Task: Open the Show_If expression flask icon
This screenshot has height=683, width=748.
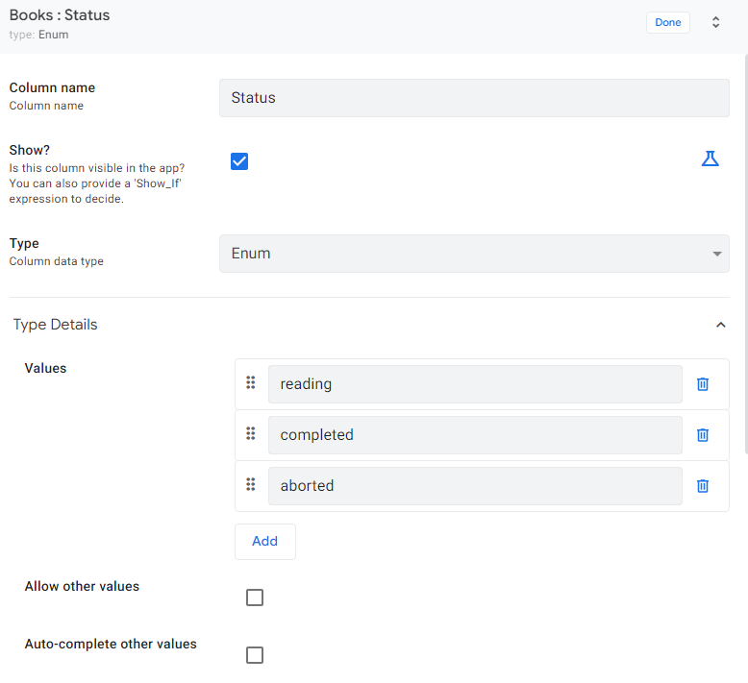Action: pos(710,159)
